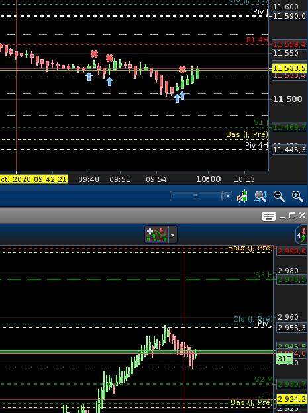Maximize the lower chart window

[x=292, y=216]
